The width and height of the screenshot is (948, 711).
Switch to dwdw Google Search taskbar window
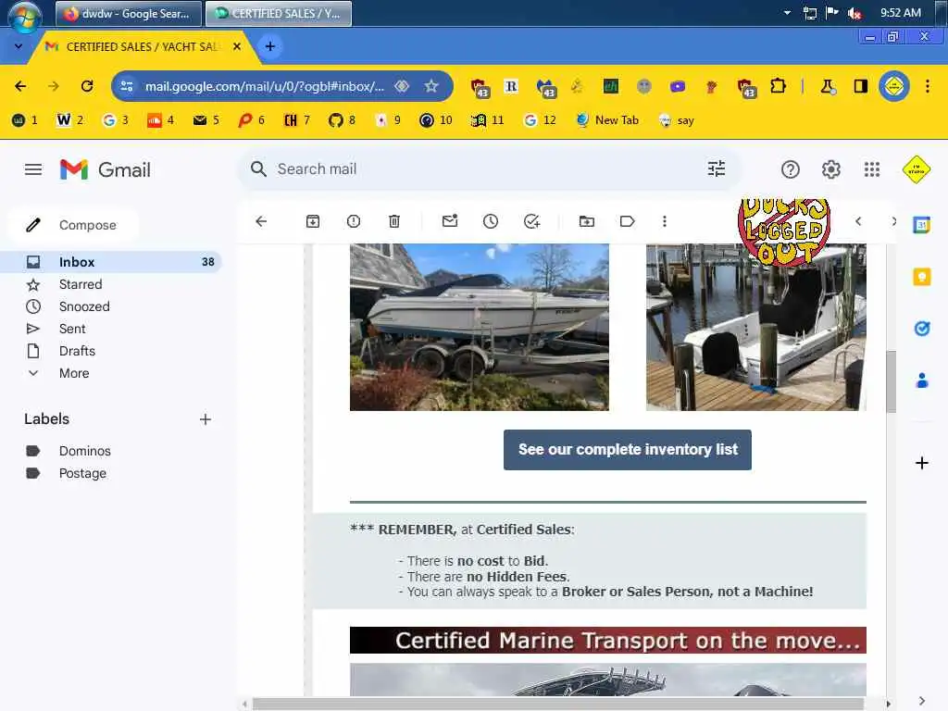[x=128, y=13]
